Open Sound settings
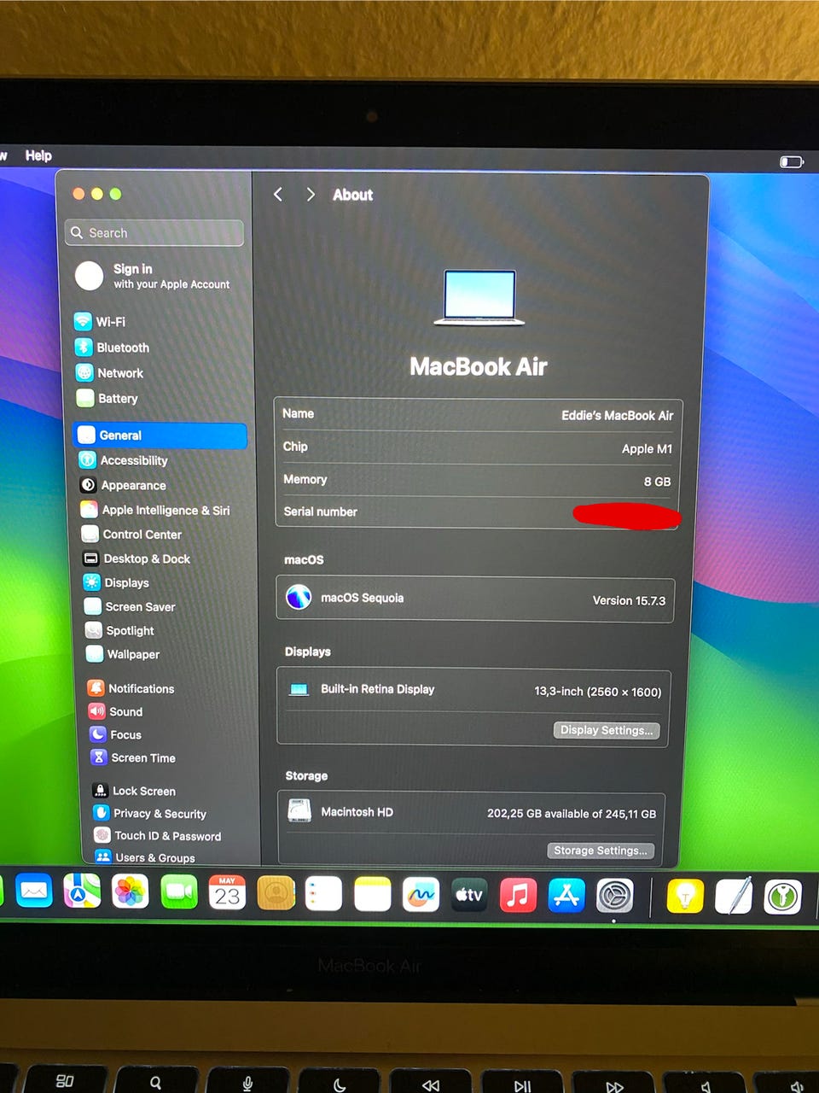 pyautogui.click(x=116, y=711)
